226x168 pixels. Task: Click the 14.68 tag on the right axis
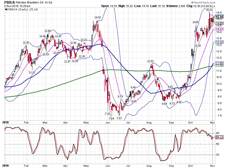point(219,23)
